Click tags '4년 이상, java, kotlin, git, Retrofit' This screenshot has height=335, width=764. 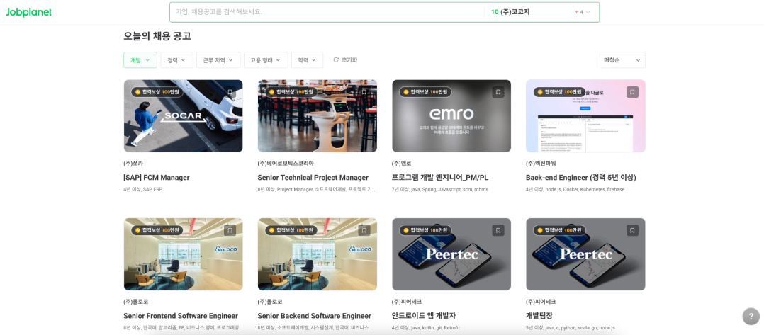(x=426, y=328)
